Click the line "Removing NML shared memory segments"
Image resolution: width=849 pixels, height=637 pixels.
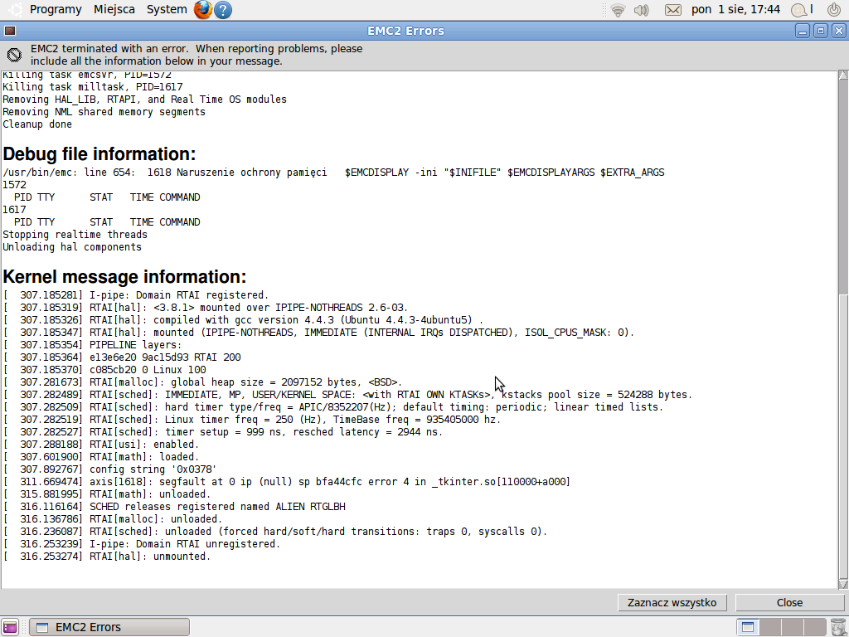pyautogui.click(x=104, y=112)
